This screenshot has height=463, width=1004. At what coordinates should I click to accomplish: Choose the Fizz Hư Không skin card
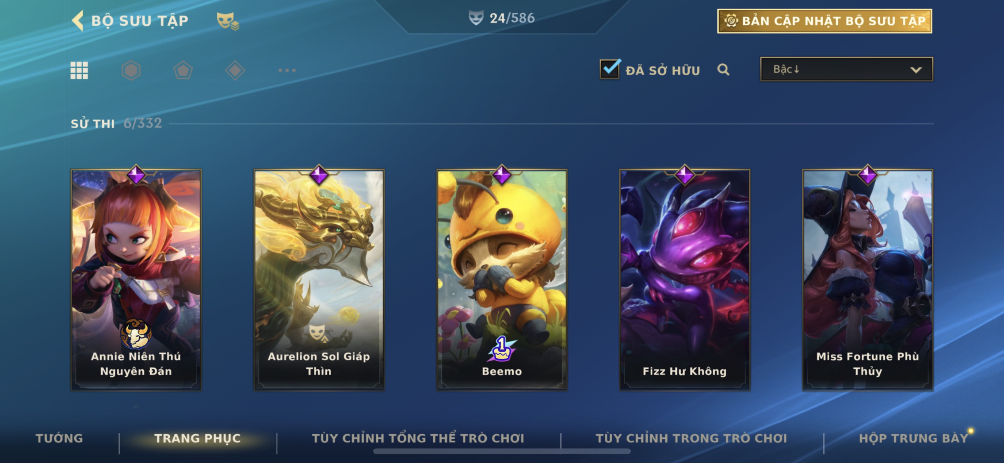point(684,280)
